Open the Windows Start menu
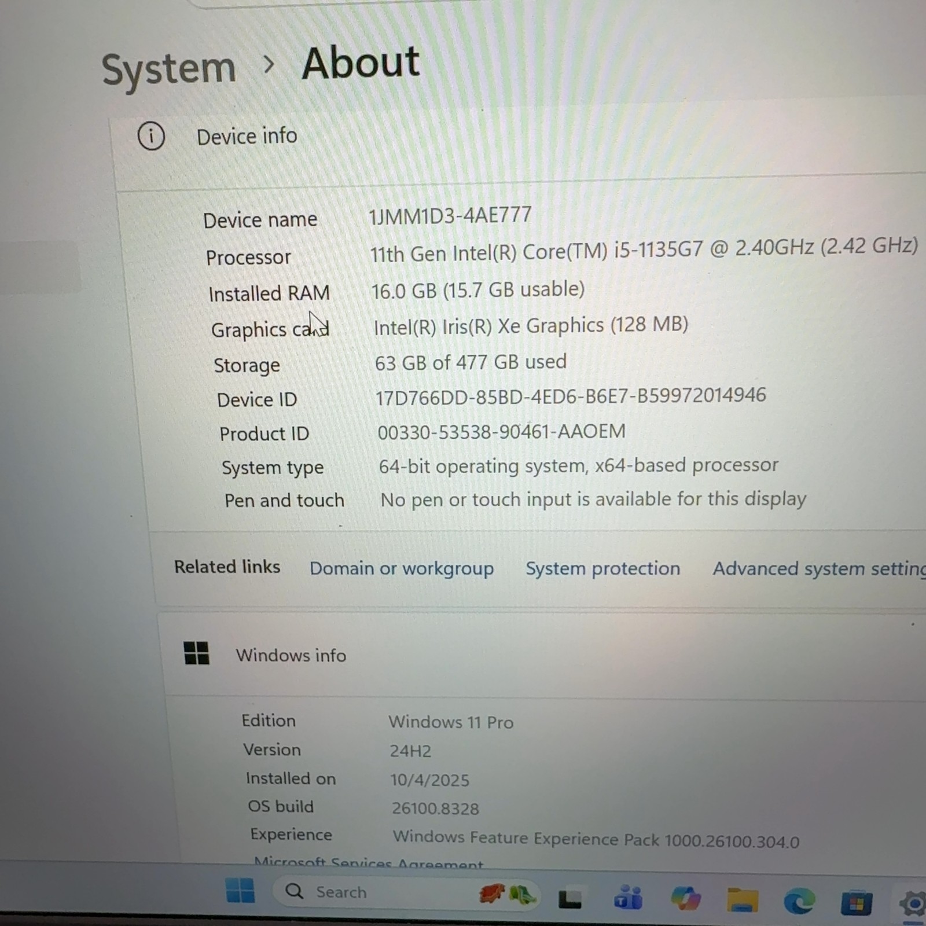 (x=240, y=891)
